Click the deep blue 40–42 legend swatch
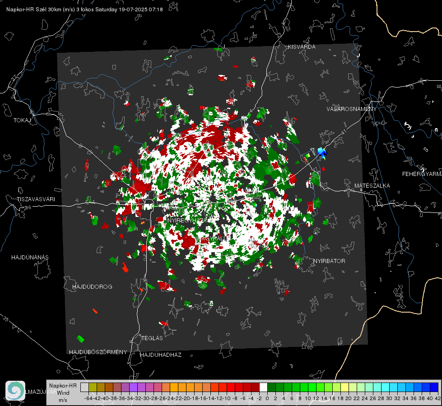 pos(434,388)
